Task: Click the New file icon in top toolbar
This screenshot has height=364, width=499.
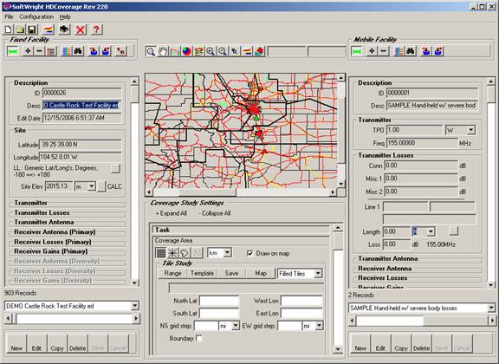Action: [9, 29]
